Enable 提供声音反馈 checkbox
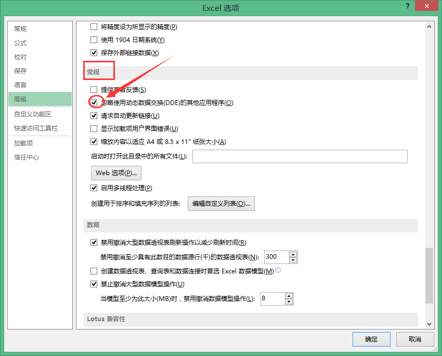 coord(94,89)
